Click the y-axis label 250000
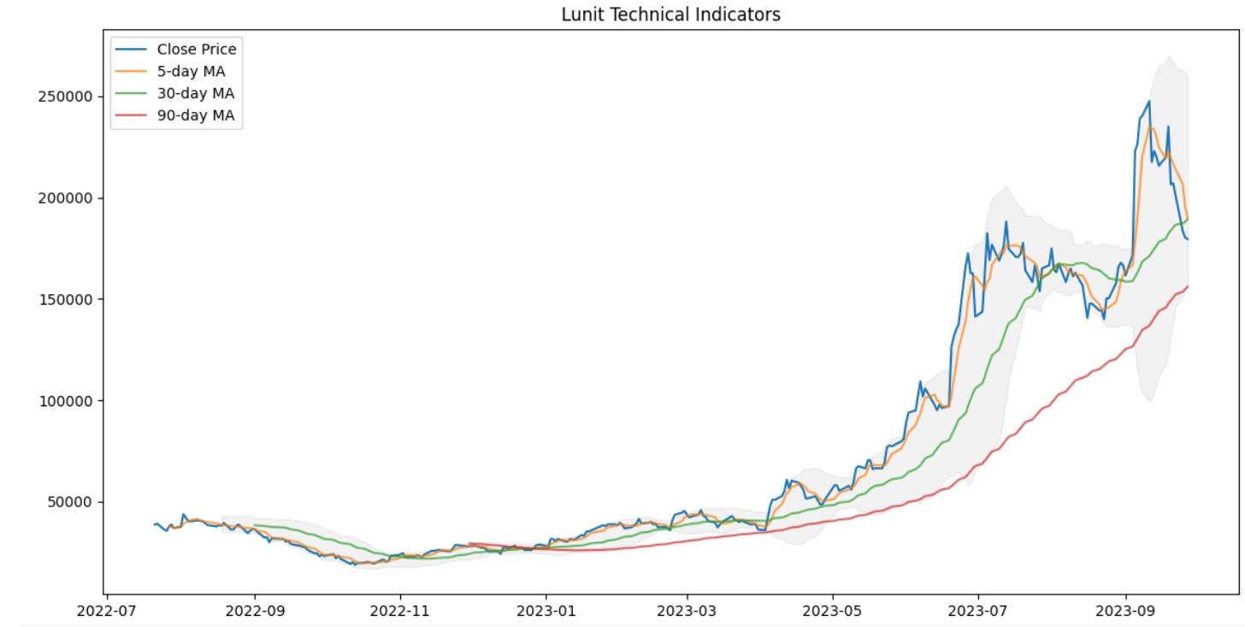This screenshot has height=627, width=1245. [x=63, y=97]
